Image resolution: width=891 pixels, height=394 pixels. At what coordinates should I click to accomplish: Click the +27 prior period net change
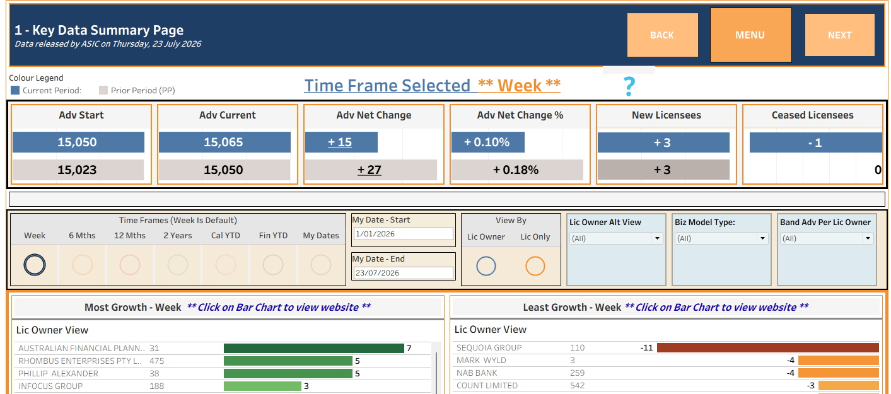370,170
